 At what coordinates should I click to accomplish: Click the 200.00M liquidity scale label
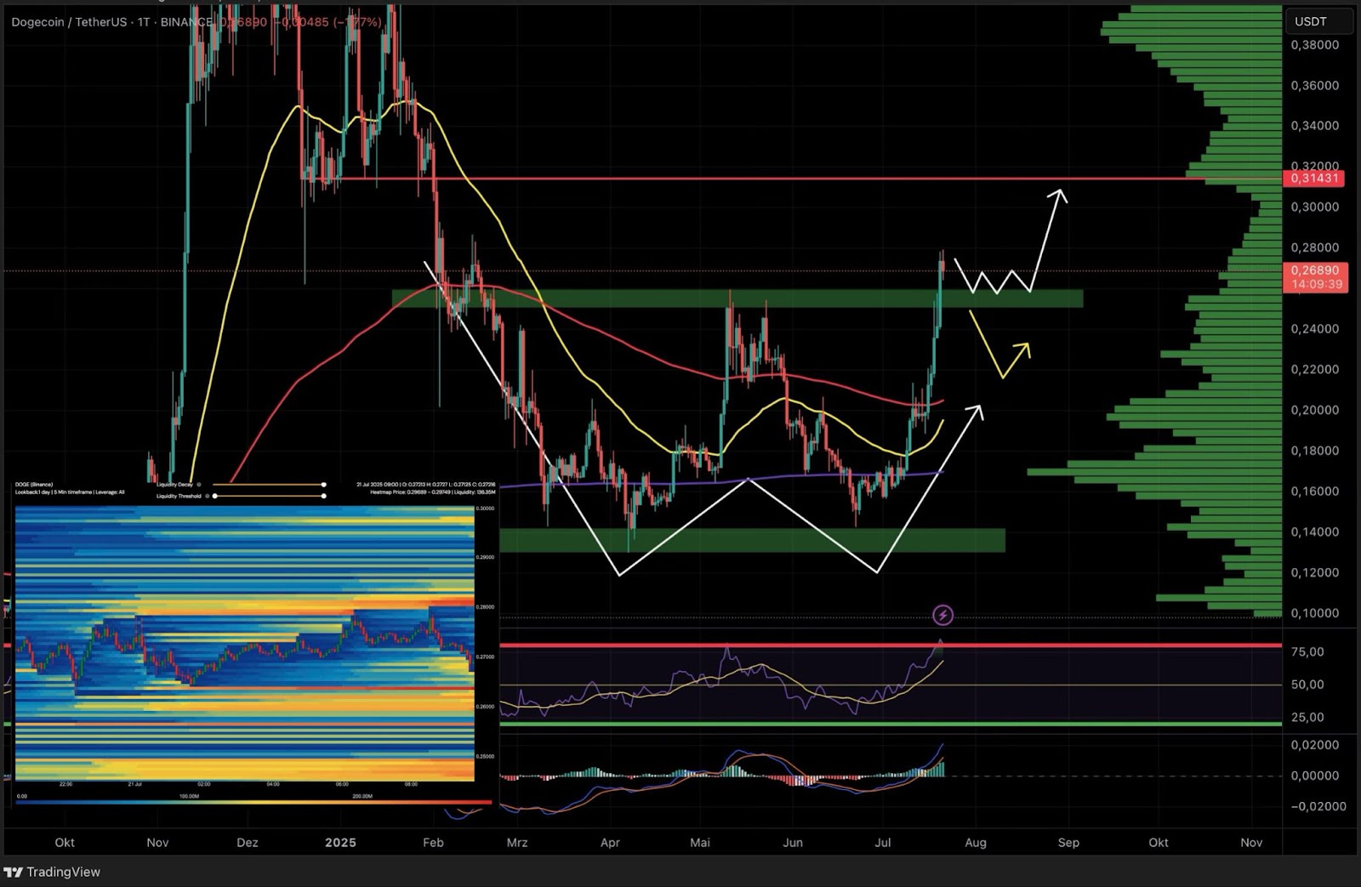[x=362, y=796]
